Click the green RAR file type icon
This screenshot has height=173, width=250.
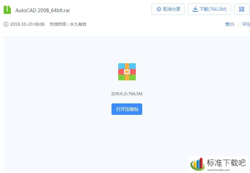(7, 10)
